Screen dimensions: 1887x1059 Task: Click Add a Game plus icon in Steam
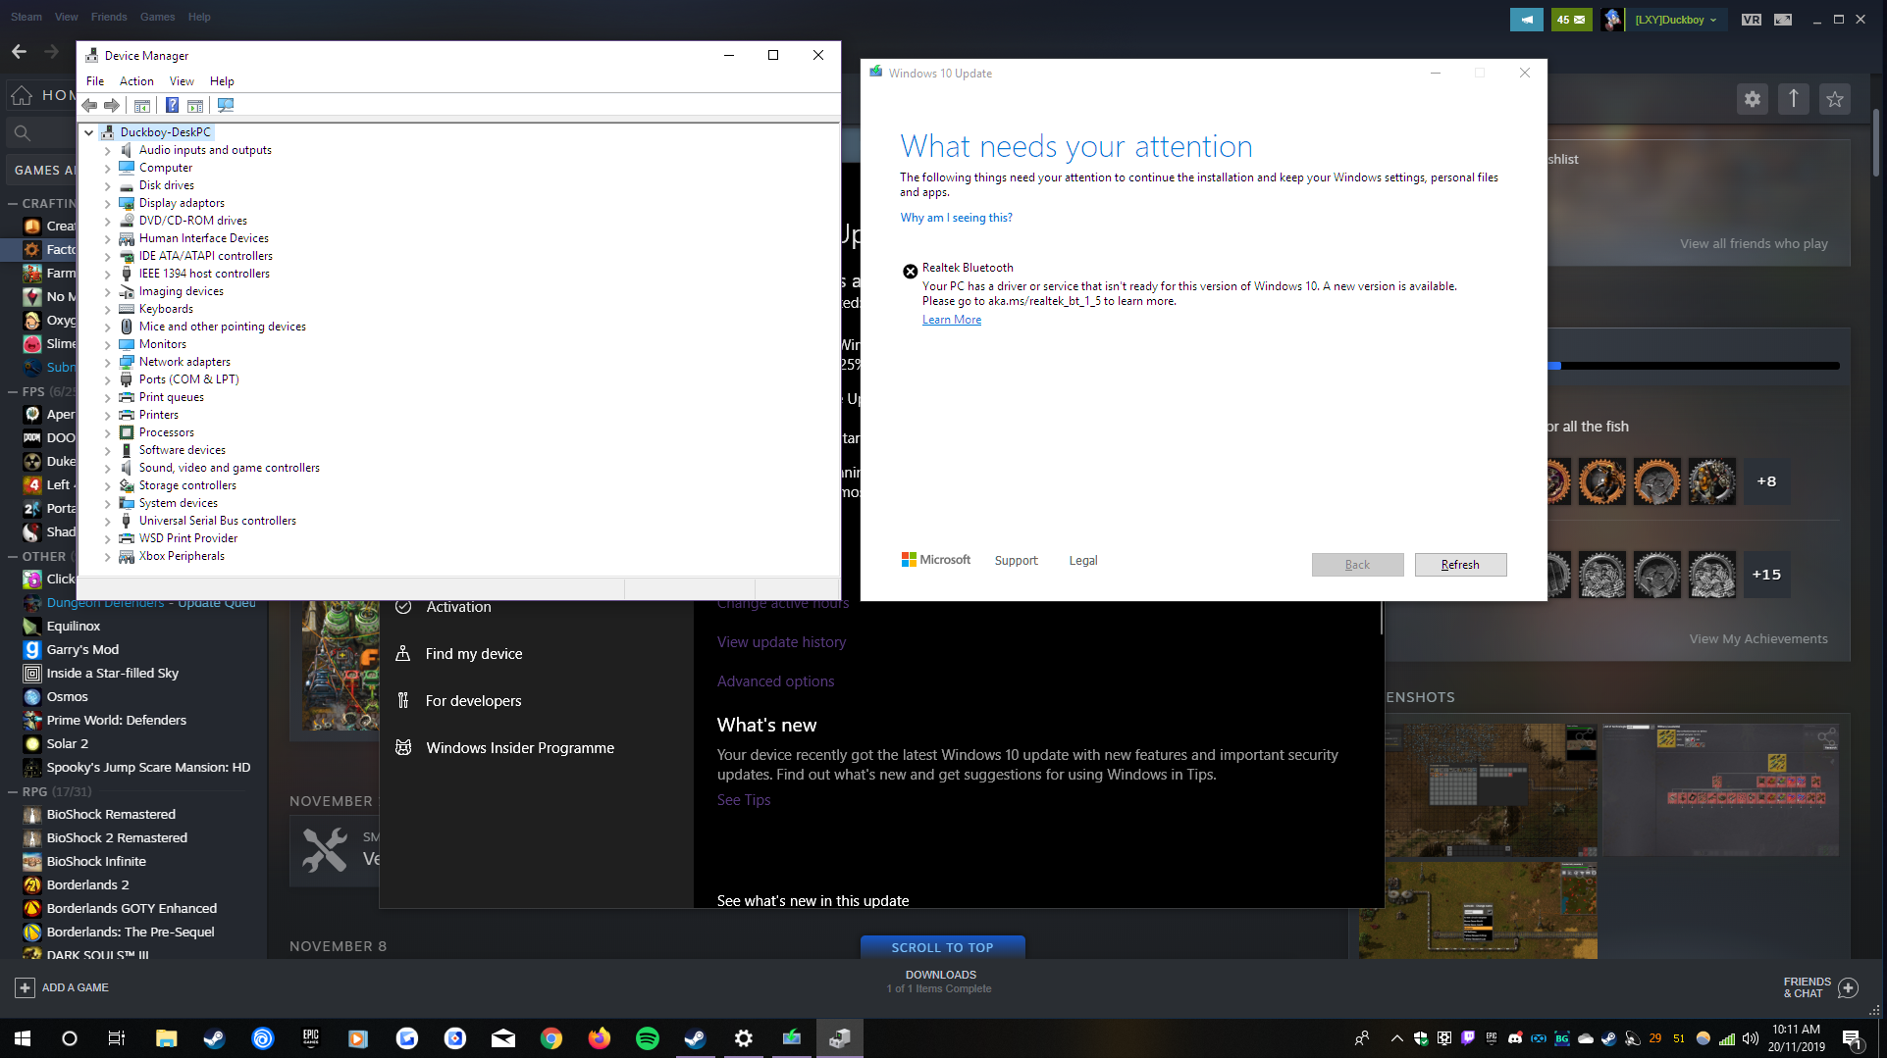[26, 987]
